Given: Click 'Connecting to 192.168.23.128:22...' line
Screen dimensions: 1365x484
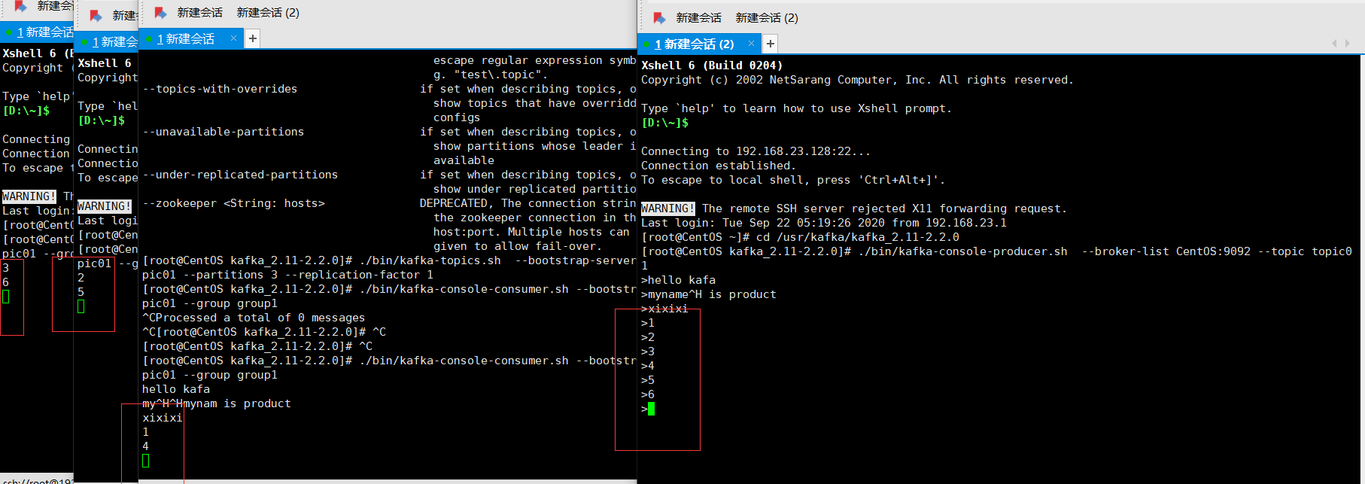Looking at the screenshot, I should click(755, 151).
